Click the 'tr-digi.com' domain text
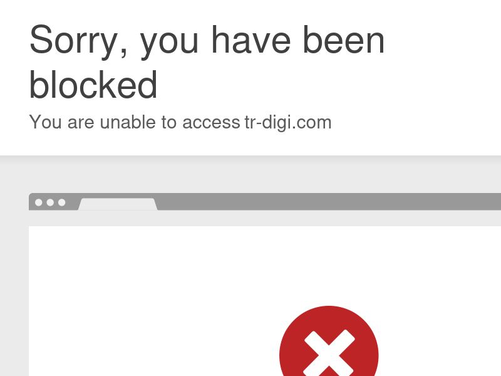The width and height of the screenshot is (501, 376). (288, 123)
